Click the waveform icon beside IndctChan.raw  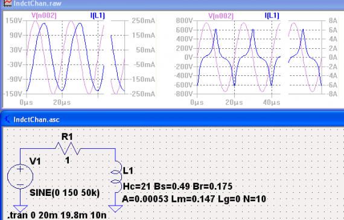point(8,3)
